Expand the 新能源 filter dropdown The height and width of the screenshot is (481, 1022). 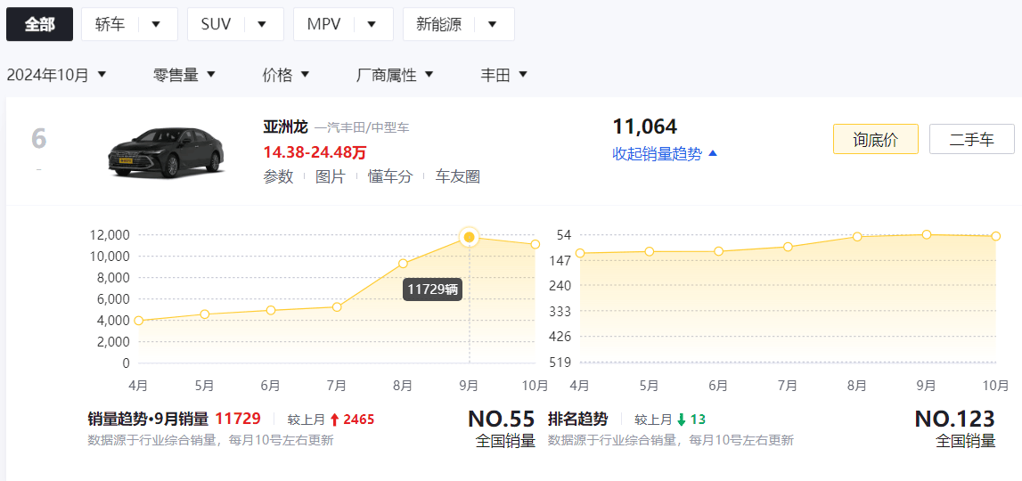492,24
